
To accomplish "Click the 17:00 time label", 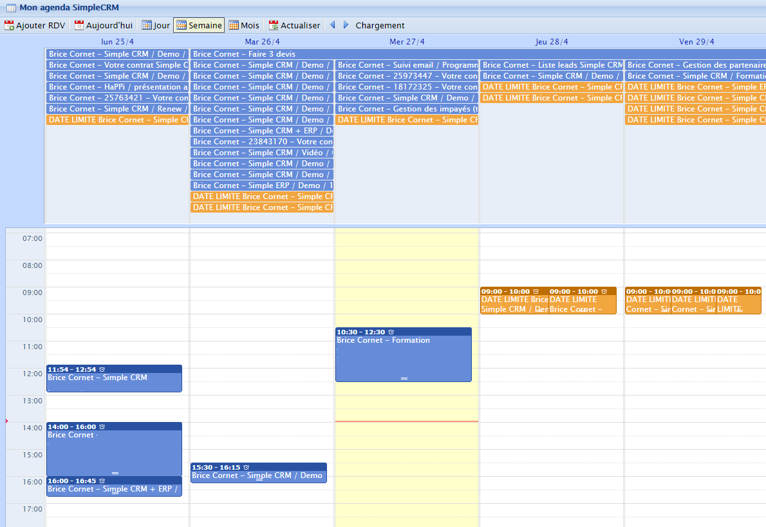I will (x=32, y=509).
